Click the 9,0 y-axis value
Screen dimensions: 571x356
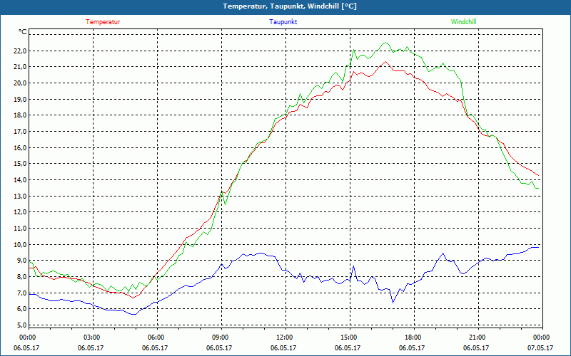tap(21, 260)
